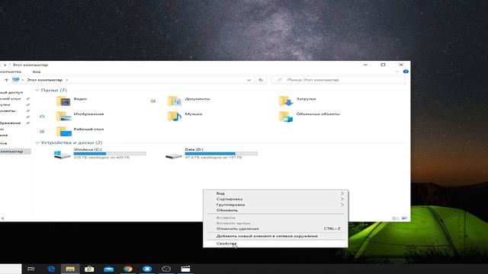488x274 pixels.
Task: Toggle ribbon expand chevron near help
Action: (x=397, y=72)
